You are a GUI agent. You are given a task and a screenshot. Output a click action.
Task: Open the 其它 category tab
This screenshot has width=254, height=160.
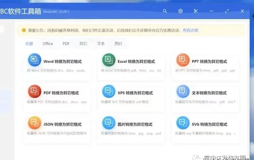83,44
